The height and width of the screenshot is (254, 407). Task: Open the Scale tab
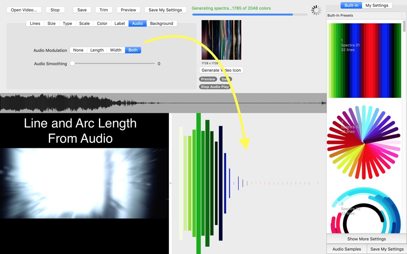pyautogui.click(x=84, y=24)
